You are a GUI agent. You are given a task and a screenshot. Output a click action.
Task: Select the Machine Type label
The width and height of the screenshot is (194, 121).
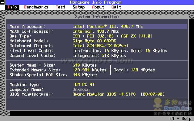pos(25,85)
